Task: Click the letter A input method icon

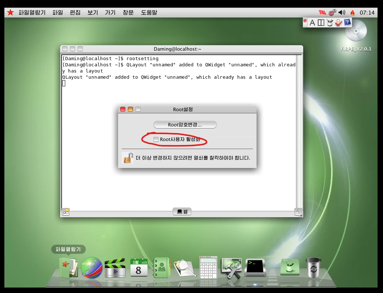Action: tap(312, 23)
